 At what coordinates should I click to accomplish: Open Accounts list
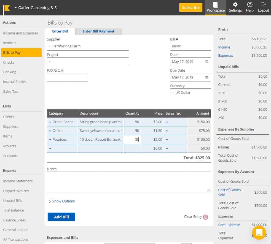point(10,156)
